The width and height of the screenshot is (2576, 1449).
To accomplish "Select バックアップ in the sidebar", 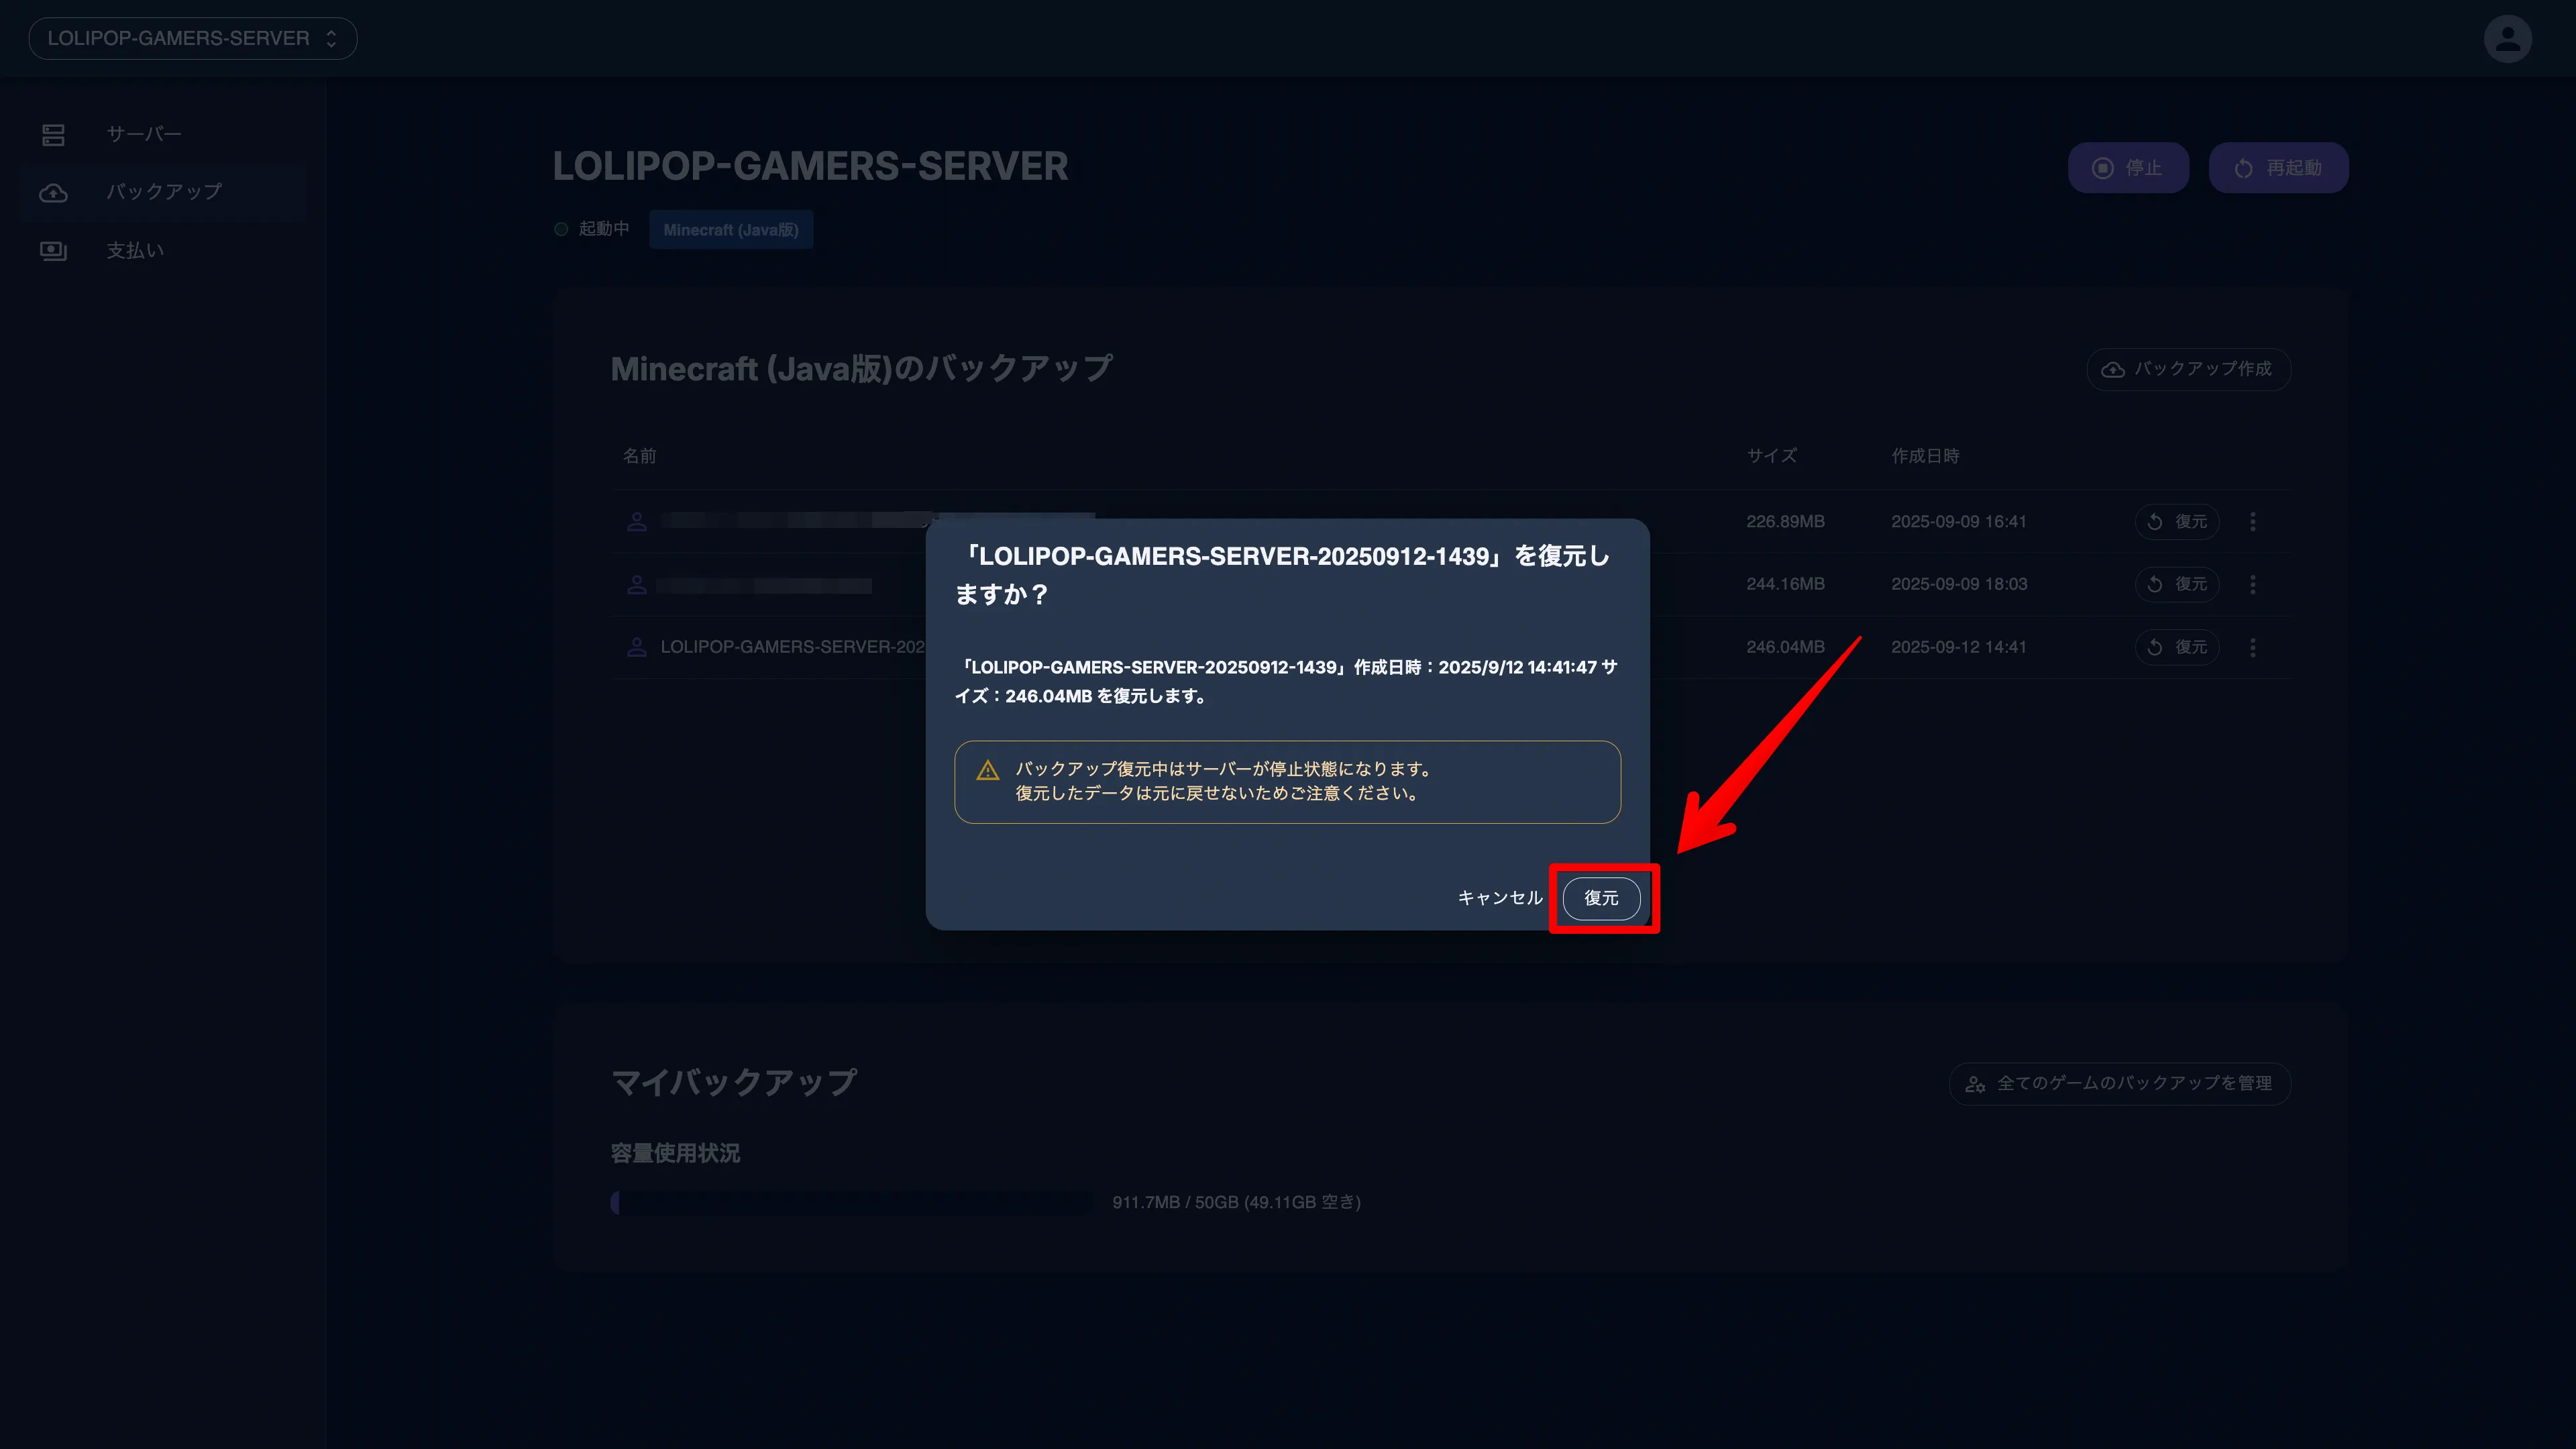I will coord(164,191).
